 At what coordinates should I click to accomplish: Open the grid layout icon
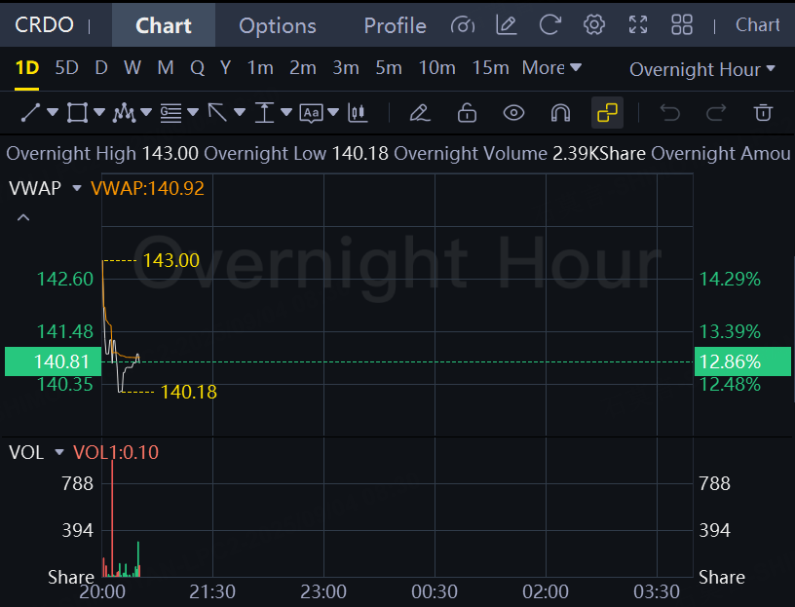click(x=682, y=25)
